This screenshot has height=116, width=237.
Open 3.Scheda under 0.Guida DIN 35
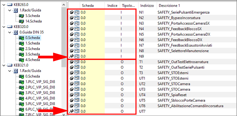click(x=33, y=54)
